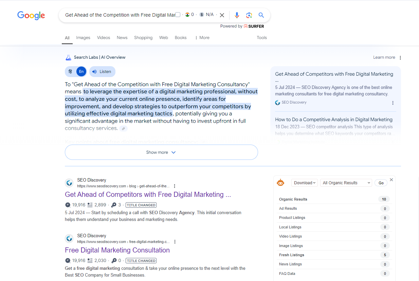
Task: Click the Image Listings row
Action: (334, 246)
